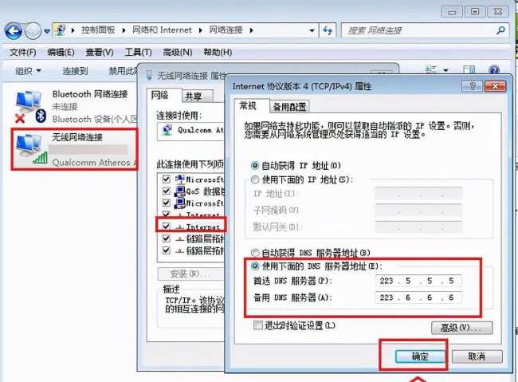Expand the arrow after 网络连接 breadcrumb
The height and width of the screenshot is (382, 518).
point(251,30)
